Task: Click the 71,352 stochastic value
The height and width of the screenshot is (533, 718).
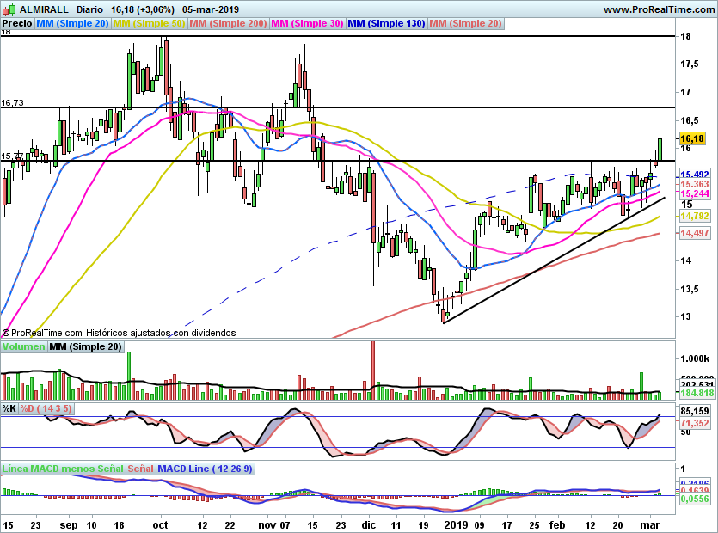Action: 694,423
